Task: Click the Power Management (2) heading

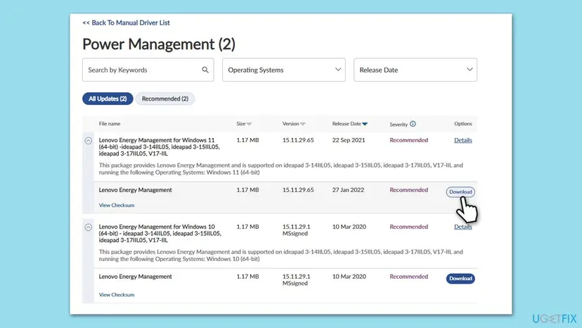Action: 159,44
